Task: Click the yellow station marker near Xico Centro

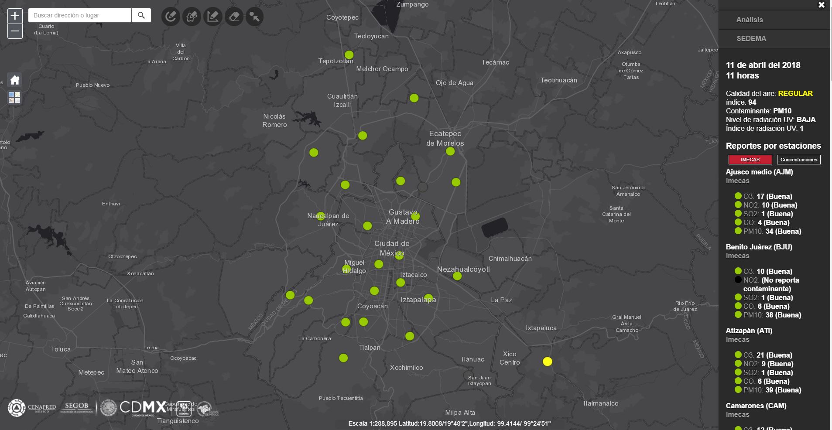Action: [x=548, y=362]
